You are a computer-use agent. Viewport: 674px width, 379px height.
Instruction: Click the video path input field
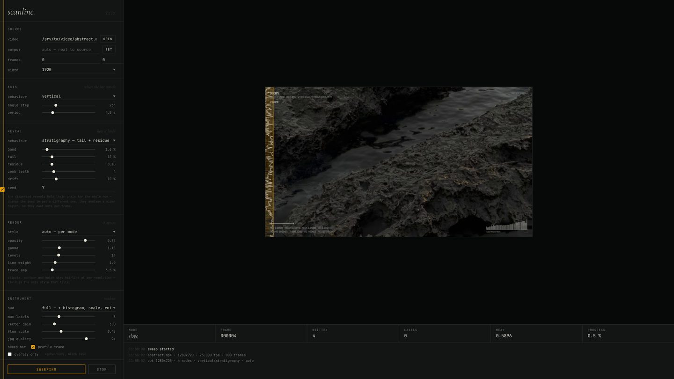tap(70, 39)
